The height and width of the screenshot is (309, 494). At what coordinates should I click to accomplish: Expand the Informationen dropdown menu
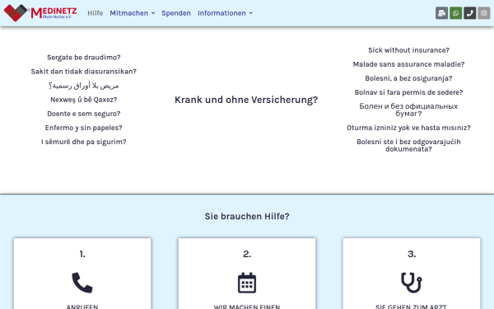[226, 13]
